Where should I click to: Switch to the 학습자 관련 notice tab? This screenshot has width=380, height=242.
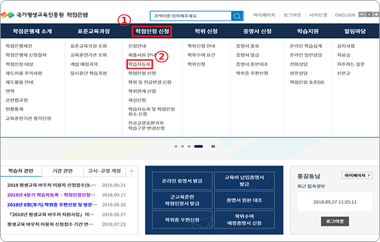pyautogui.click(x=21, y=171)
